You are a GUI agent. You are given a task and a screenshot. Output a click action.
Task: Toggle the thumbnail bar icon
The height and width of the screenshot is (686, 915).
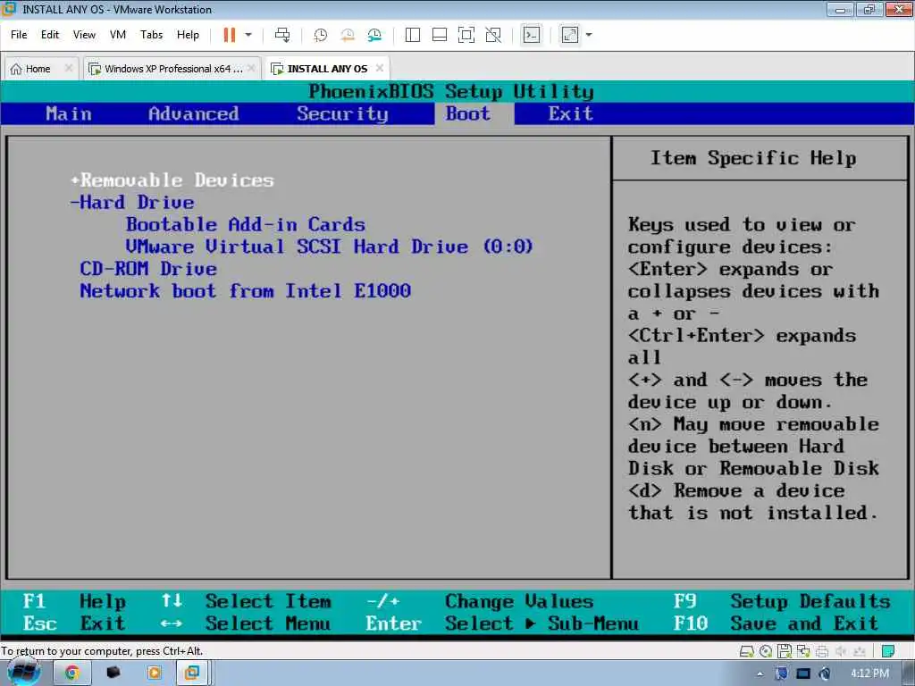coord(440,35)
